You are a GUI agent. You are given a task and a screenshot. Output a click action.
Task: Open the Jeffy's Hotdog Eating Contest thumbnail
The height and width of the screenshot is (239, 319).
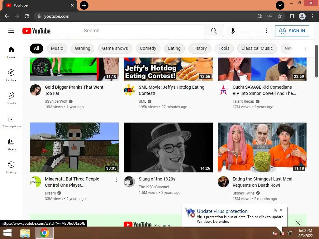pos(168,69)
